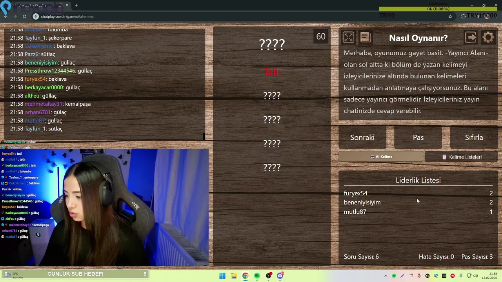Open the Kelime Listeleri tab
This screenshot has width=502, height=282.
[x=461, y=157]
